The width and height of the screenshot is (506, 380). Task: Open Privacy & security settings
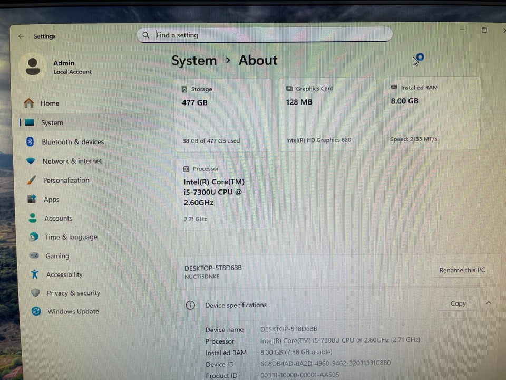35,293
